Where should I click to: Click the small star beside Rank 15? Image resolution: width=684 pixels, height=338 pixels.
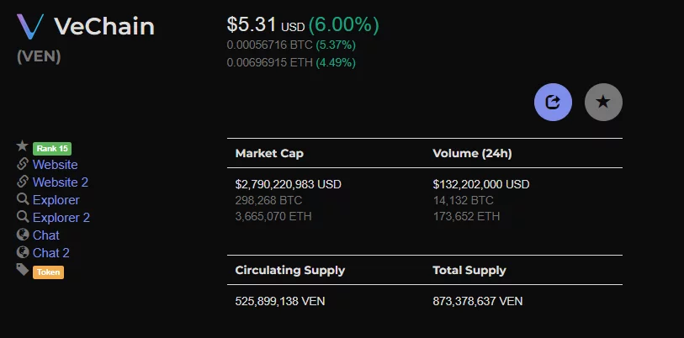pos(22,146)
